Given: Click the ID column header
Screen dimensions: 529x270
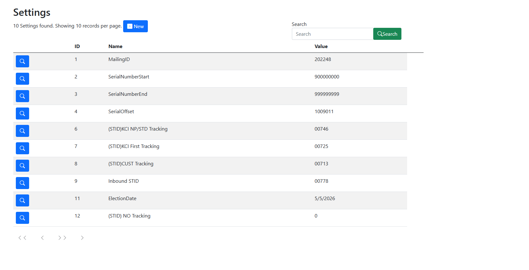Looking at the screenshot, I should tap(77, 46).
